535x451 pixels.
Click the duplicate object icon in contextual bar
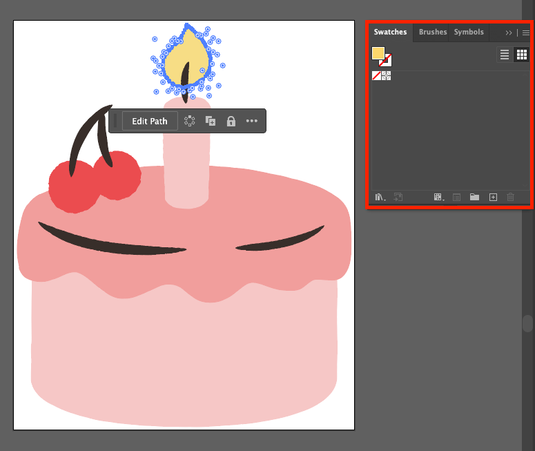coord(210,121)
